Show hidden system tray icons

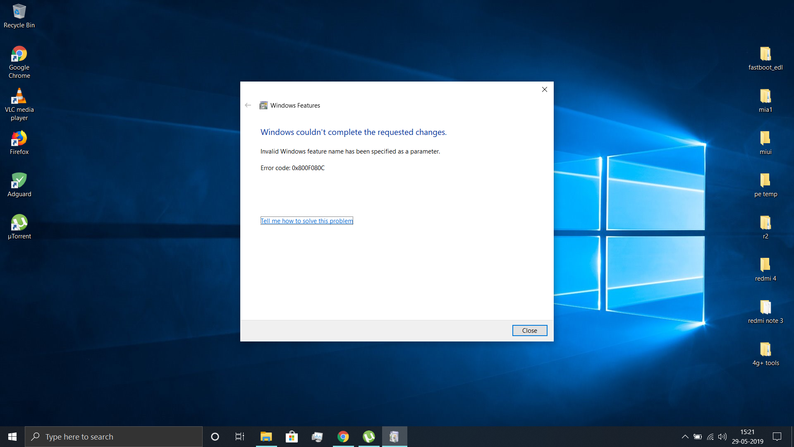click(x=685, y=437)
